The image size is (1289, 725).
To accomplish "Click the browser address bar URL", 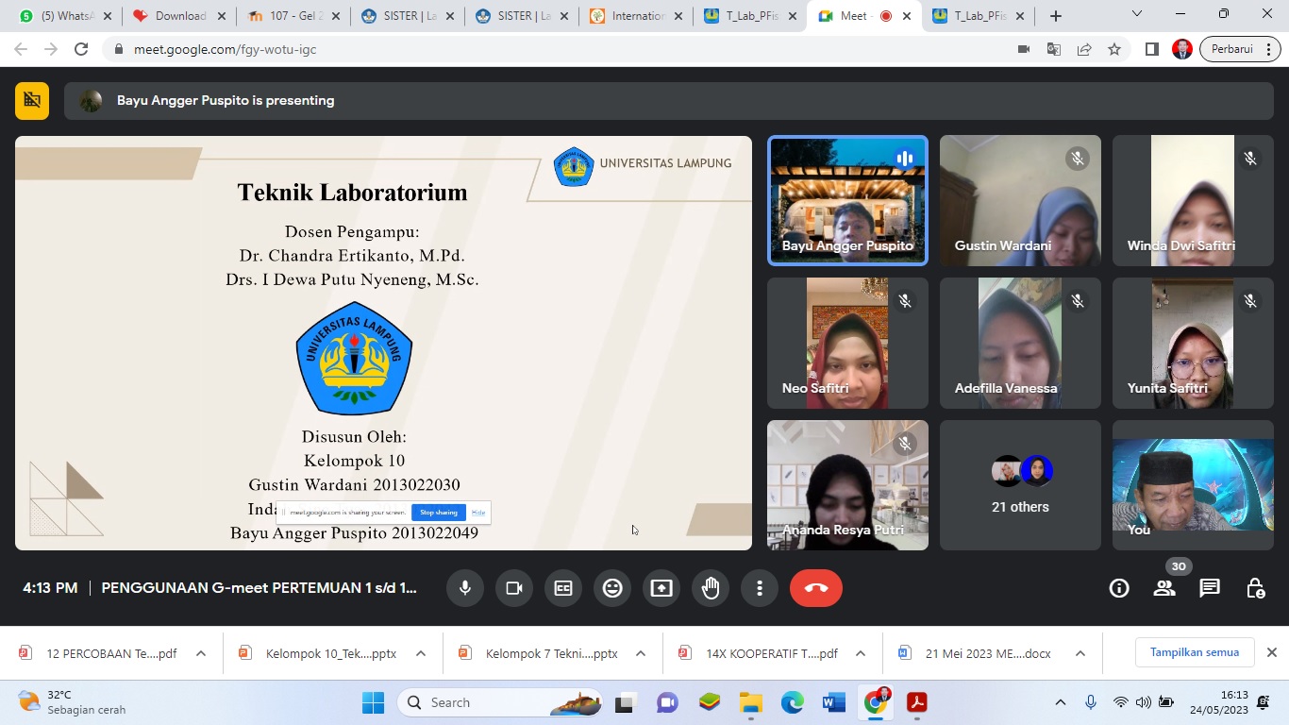I will pos(225,49).
